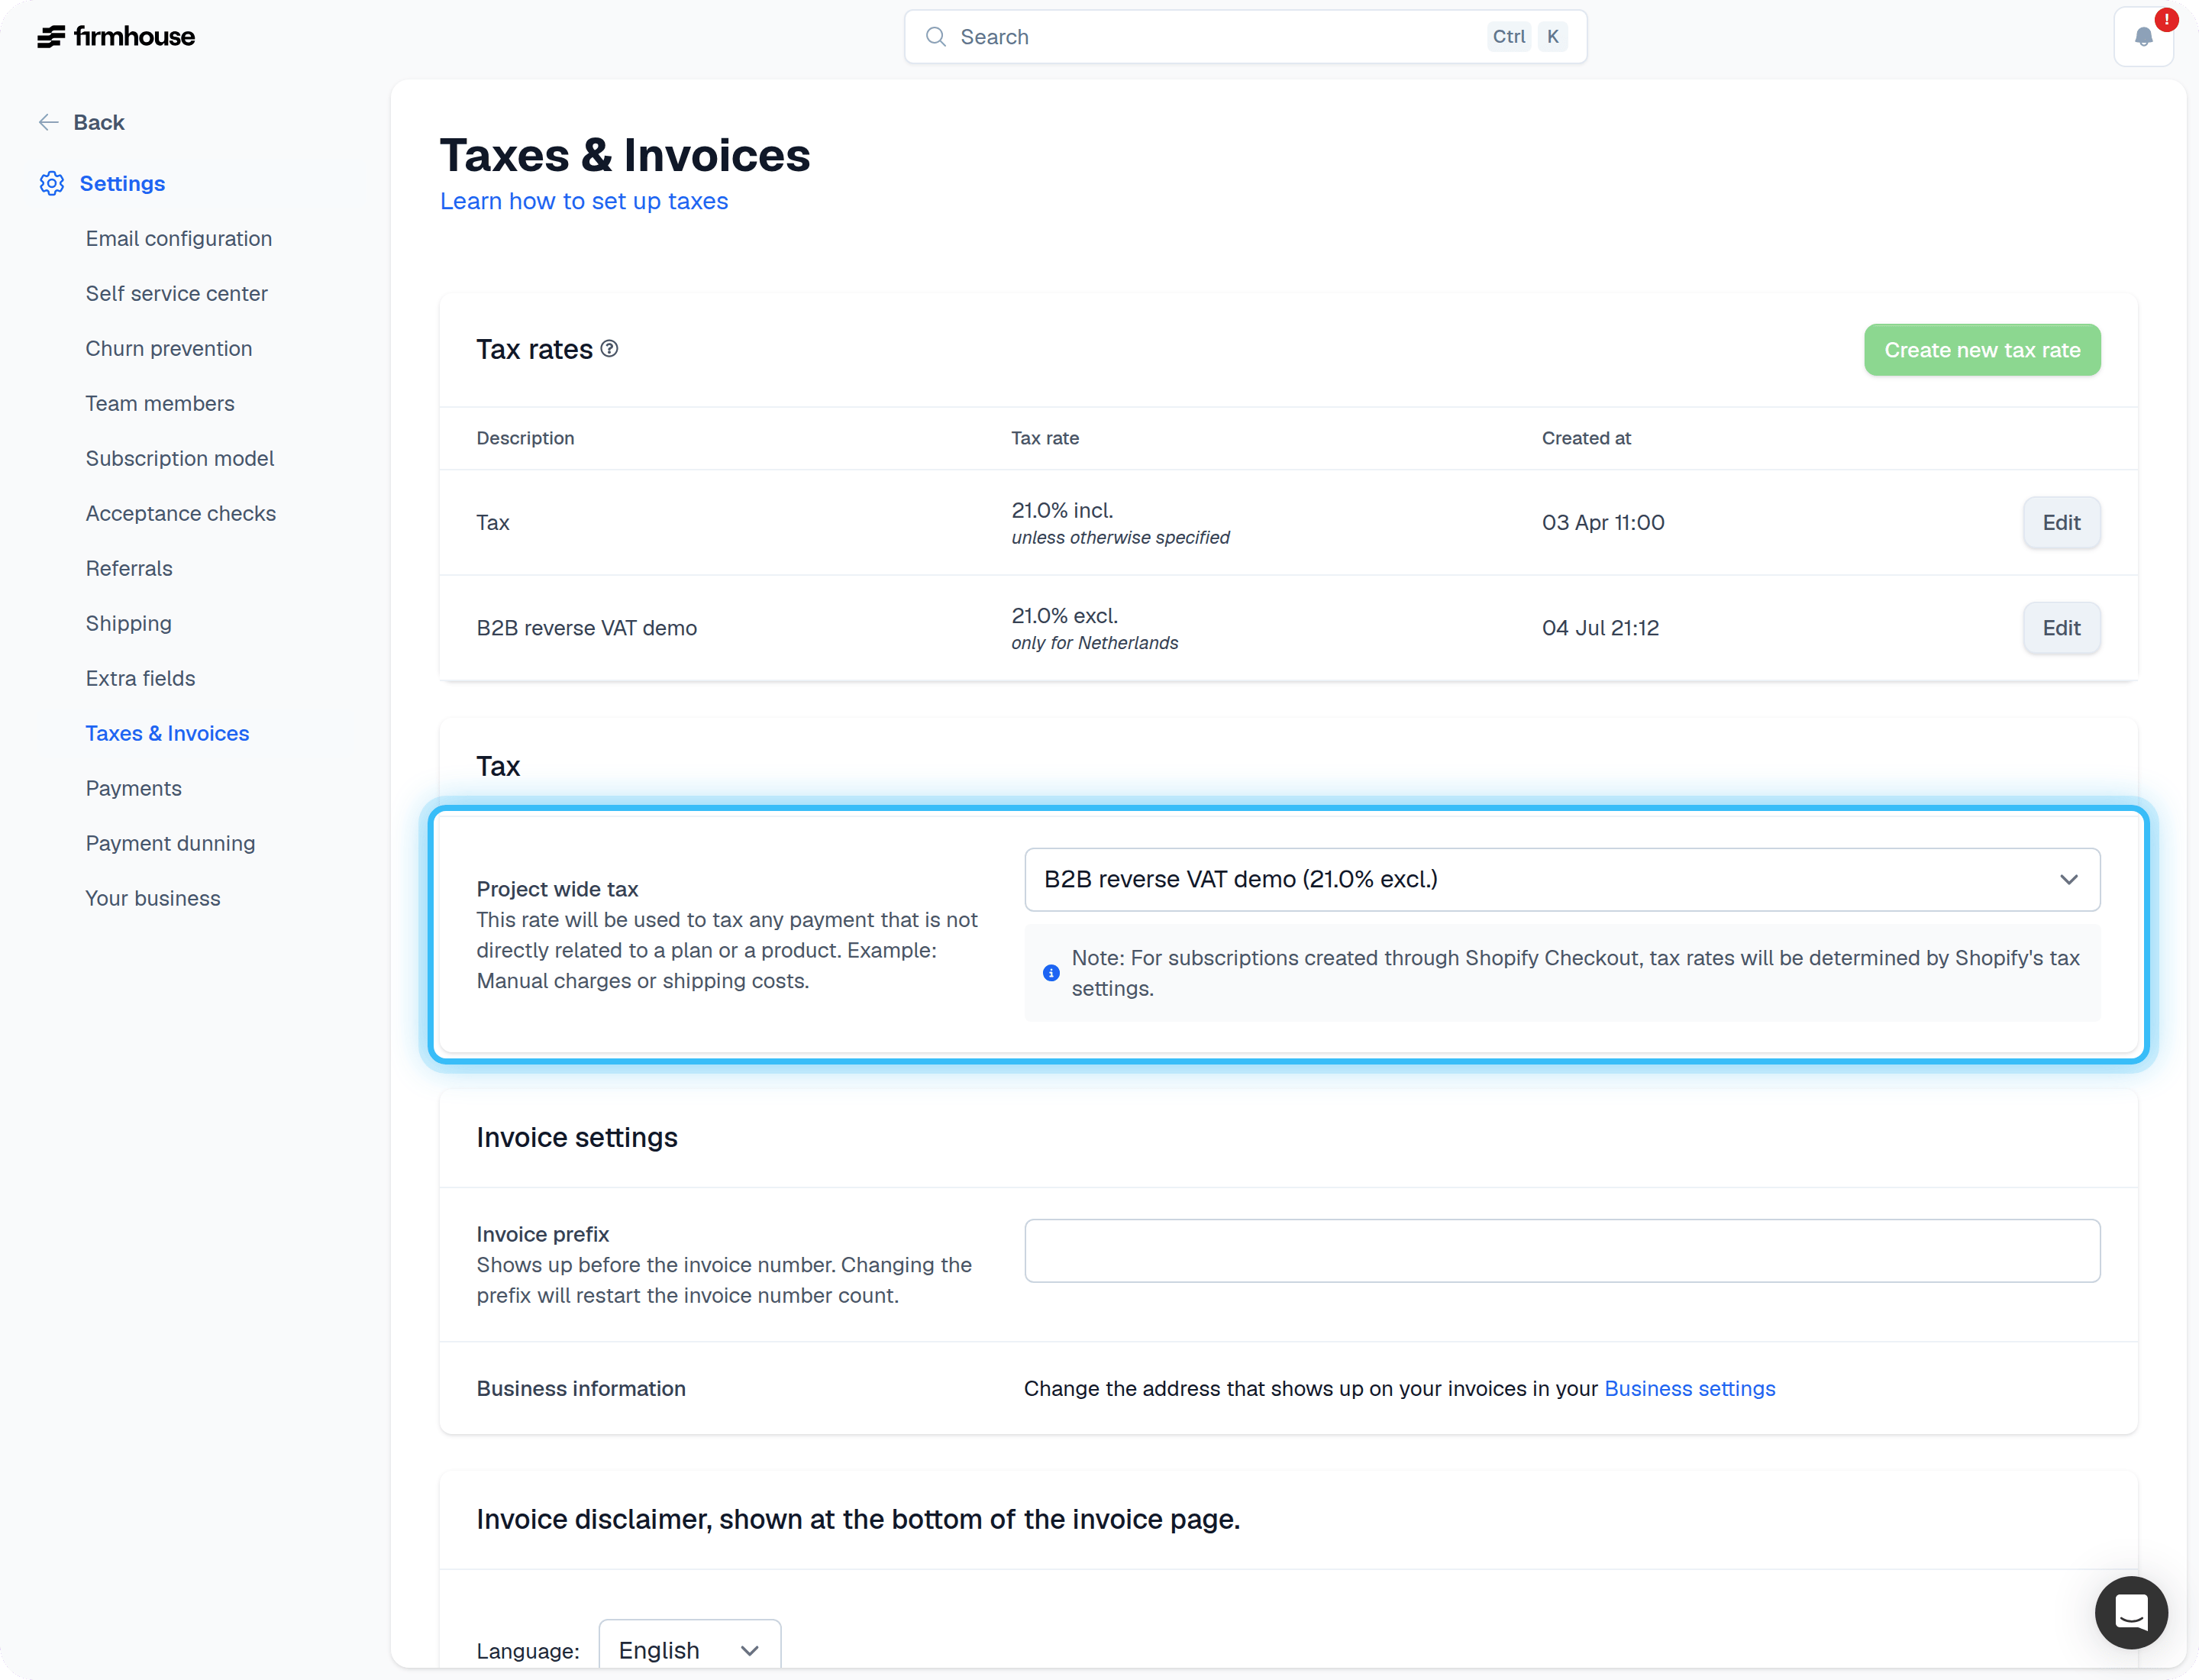Open Churn prevention settings
The image size is (2199, 1680).
point(169,348)
